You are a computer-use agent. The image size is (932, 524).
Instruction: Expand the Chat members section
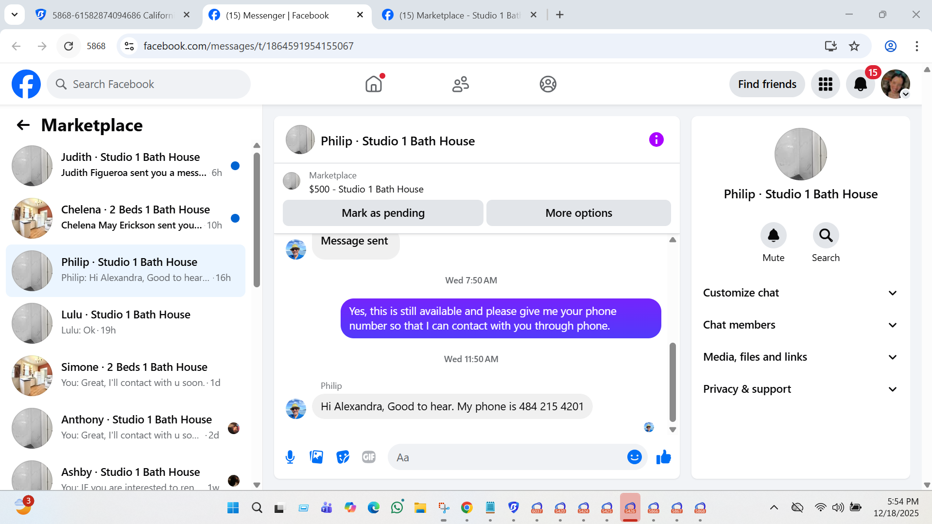tap(800, 325)
